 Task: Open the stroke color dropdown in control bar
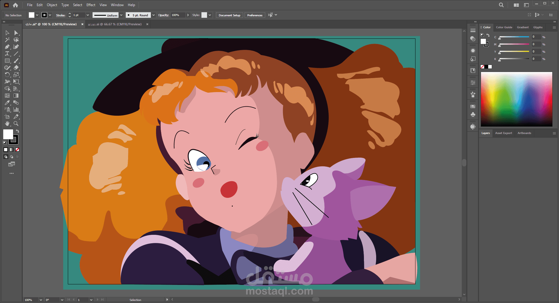[x=50, y=15]
